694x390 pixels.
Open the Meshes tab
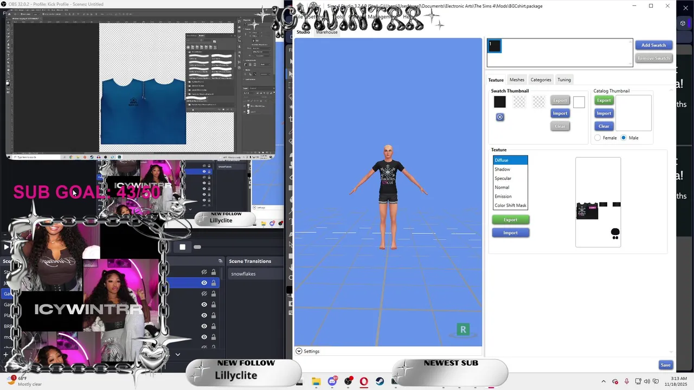coord(517,80)
